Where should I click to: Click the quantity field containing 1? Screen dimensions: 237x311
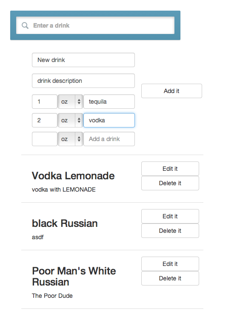coord(45,102)
